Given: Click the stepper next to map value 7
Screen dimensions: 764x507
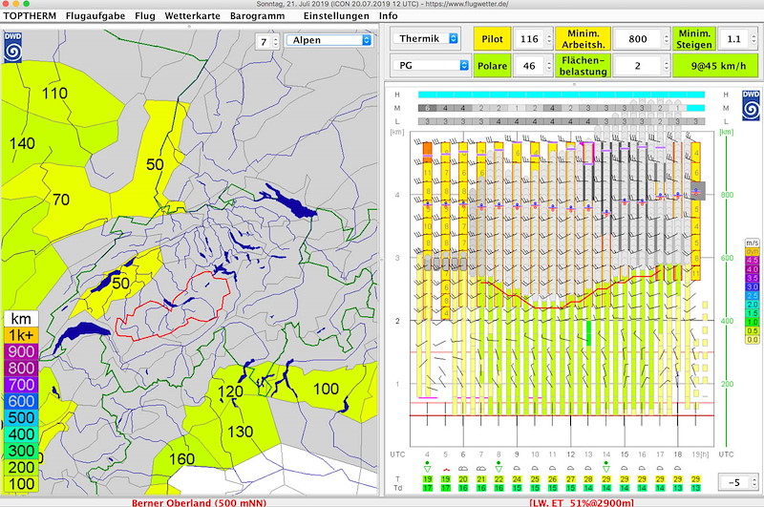Looking at the screenshot, I should click(x=276, y=40).
